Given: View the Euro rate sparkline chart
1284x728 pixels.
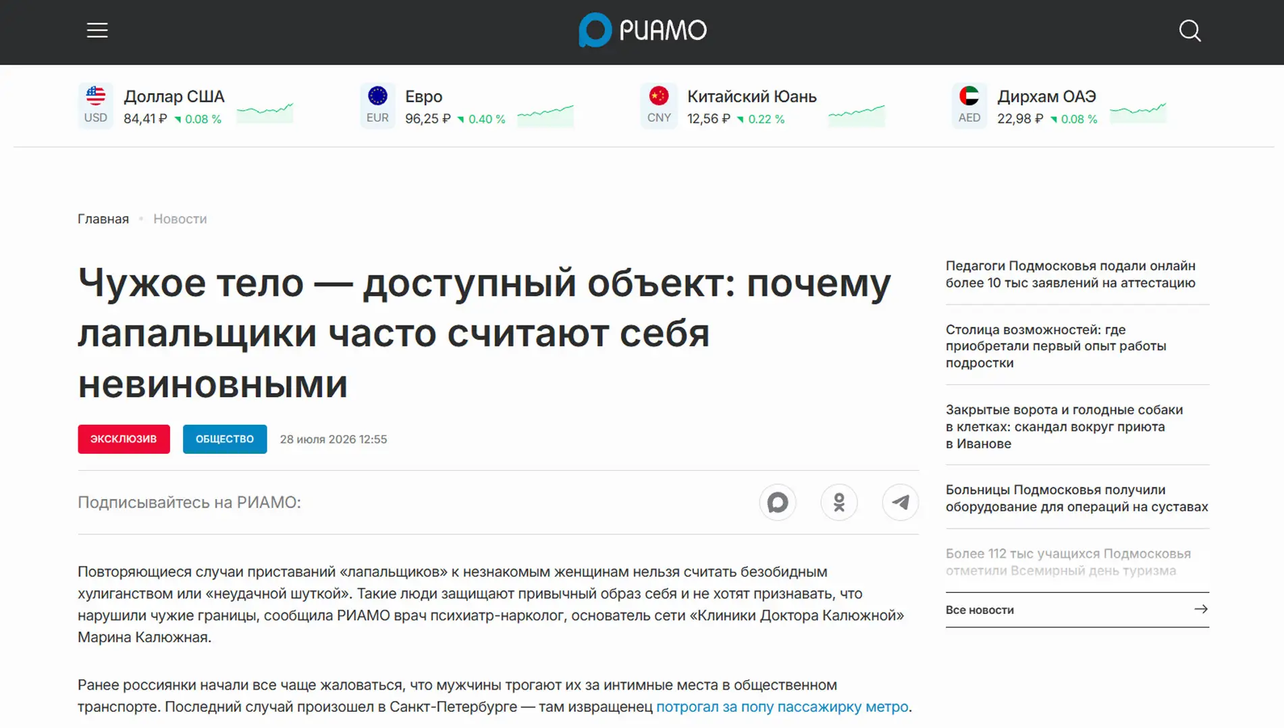Looking at the screenshot, I should 545,115.
